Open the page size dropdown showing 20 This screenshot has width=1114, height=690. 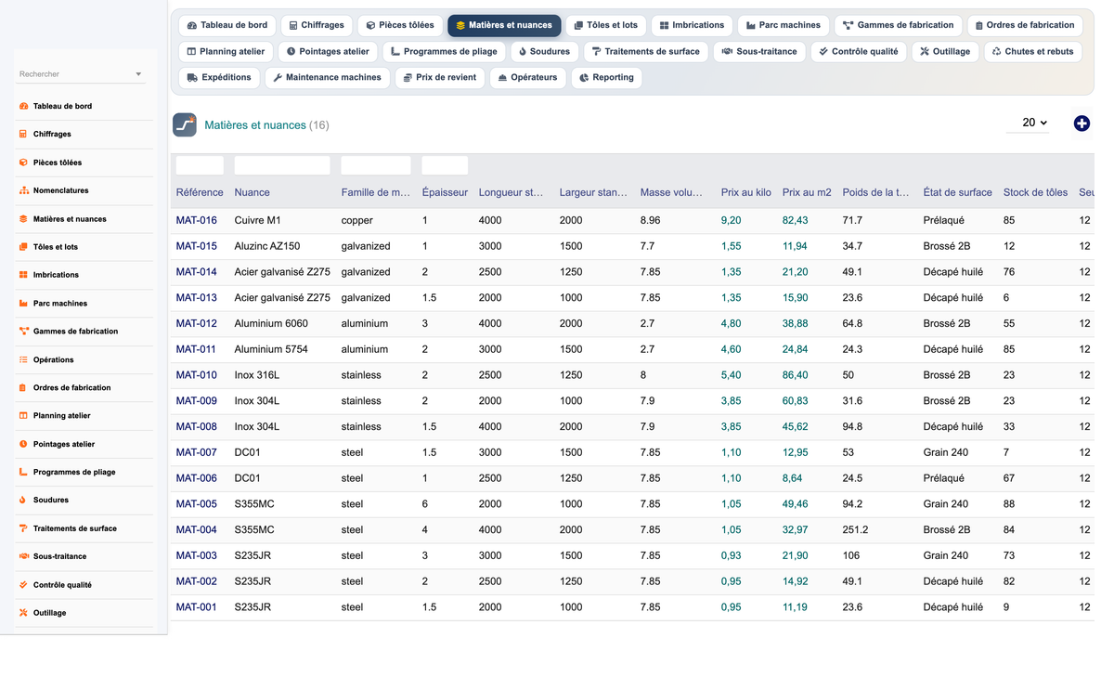click(1029, 123)
